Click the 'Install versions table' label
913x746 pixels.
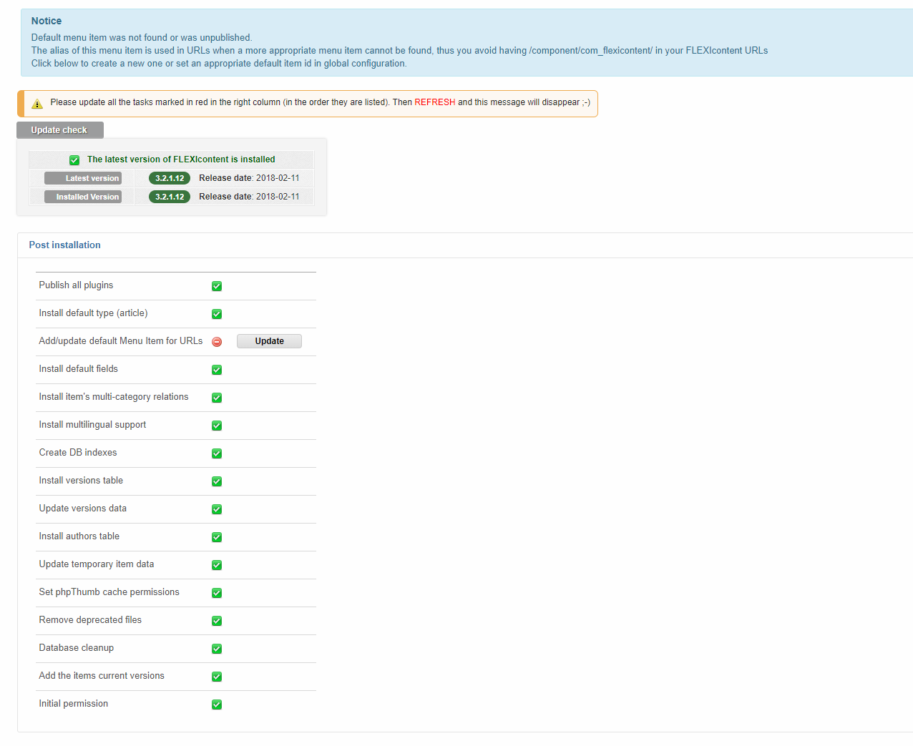pos(81,480)
